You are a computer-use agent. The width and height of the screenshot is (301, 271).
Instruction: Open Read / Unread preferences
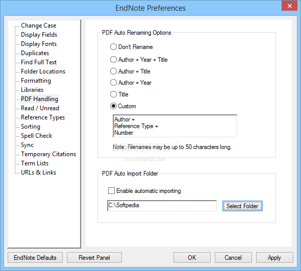click(40, 108)
